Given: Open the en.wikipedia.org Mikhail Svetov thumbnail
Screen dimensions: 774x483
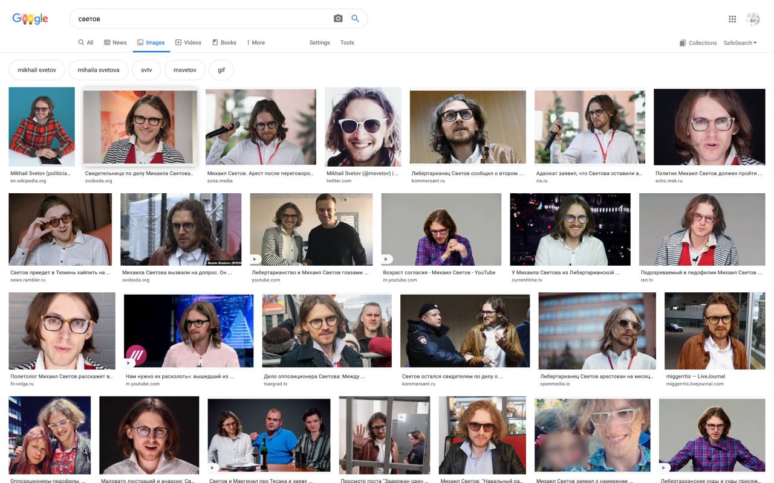Looking at the screenshot, I should point(42,127).
